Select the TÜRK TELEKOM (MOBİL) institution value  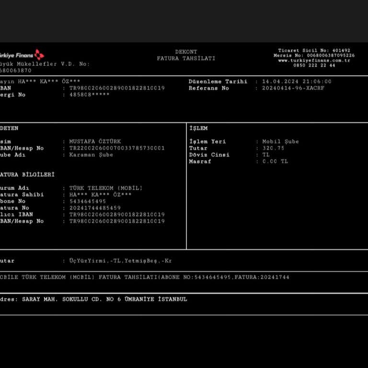(x=106, y=188)
